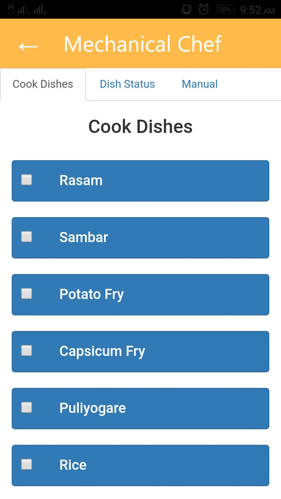Viewport: 281px width, 499px height.
Task: Tap the alarm clock status icon
Action: tap(204, 9)
